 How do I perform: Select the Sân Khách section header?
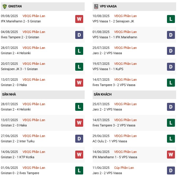click(x=102, y=94)
